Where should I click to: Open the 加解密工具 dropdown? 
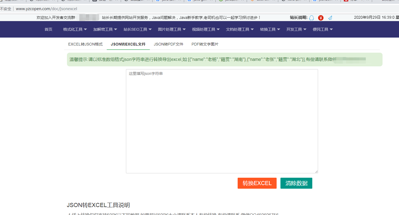(103, 29)
